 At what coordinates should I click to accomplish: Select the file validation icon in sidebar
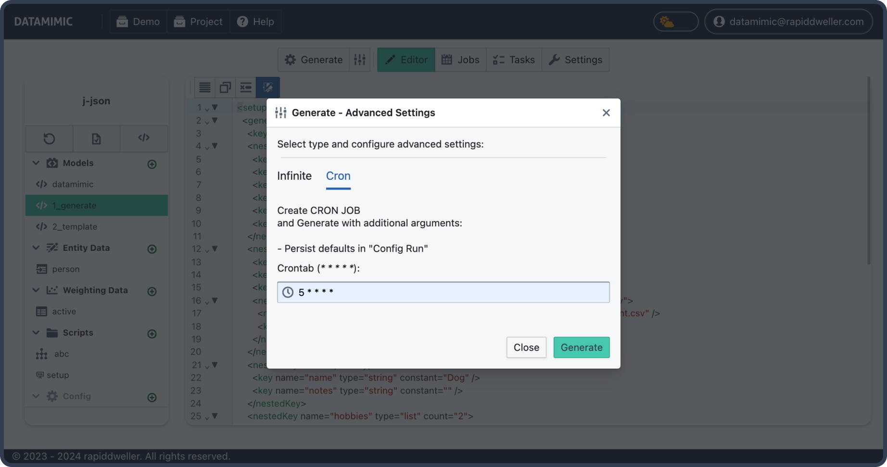coord(96,139)
